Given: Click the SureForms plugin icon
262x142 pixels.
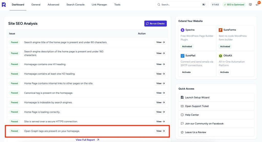Looking at the screenshot, I should coord(221,30).
